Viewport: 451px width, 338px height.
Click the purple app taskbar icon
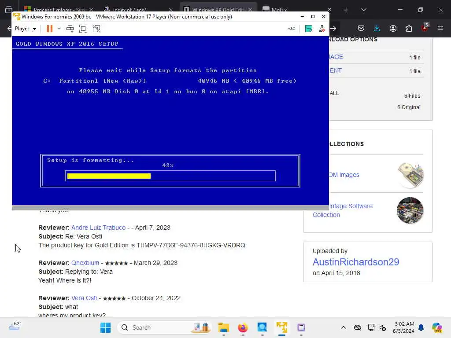(x=301, y=327)
